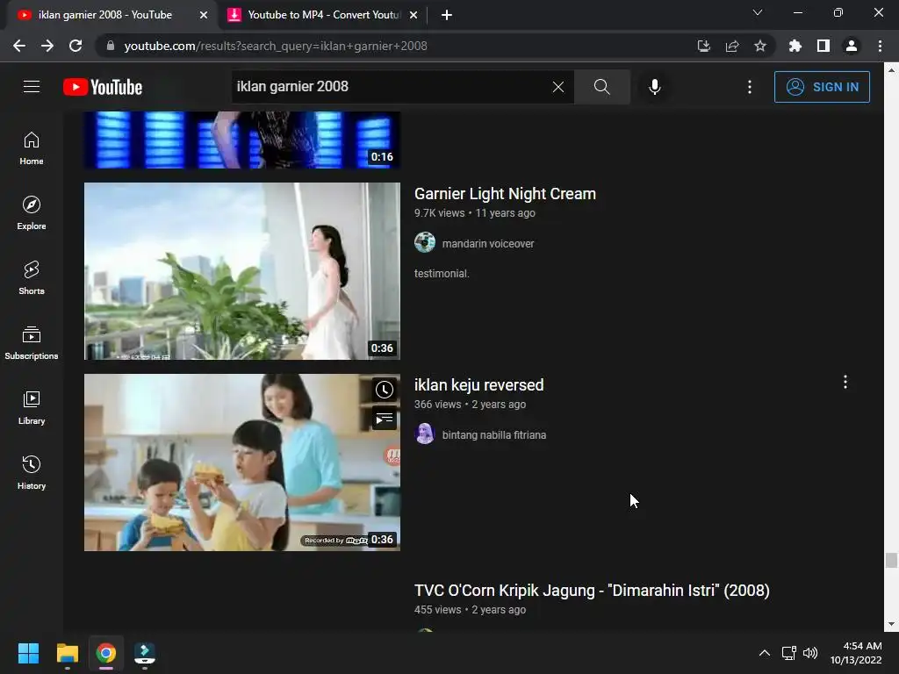Click the SIGN IN button
Viewport: 899px width, 674px height.
(822, 87)
